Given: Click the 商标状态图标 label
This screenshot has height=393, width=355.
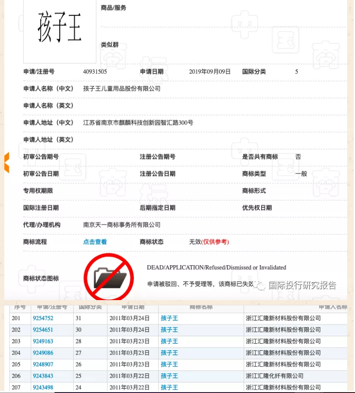Looking at the screenshot, I should click(41, 278).
